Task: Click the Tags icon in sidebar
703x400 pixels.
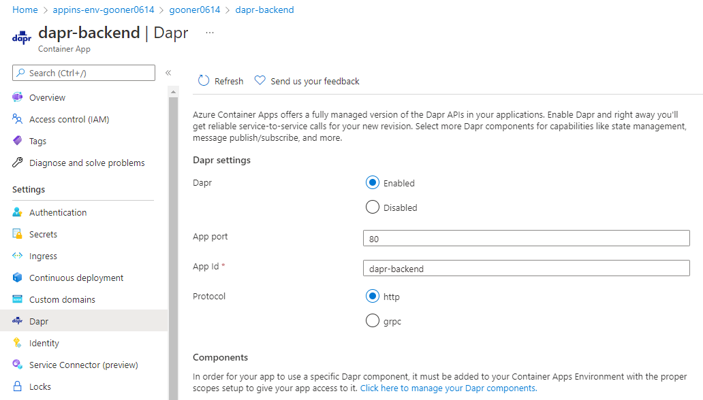Action: click(18, 141)
